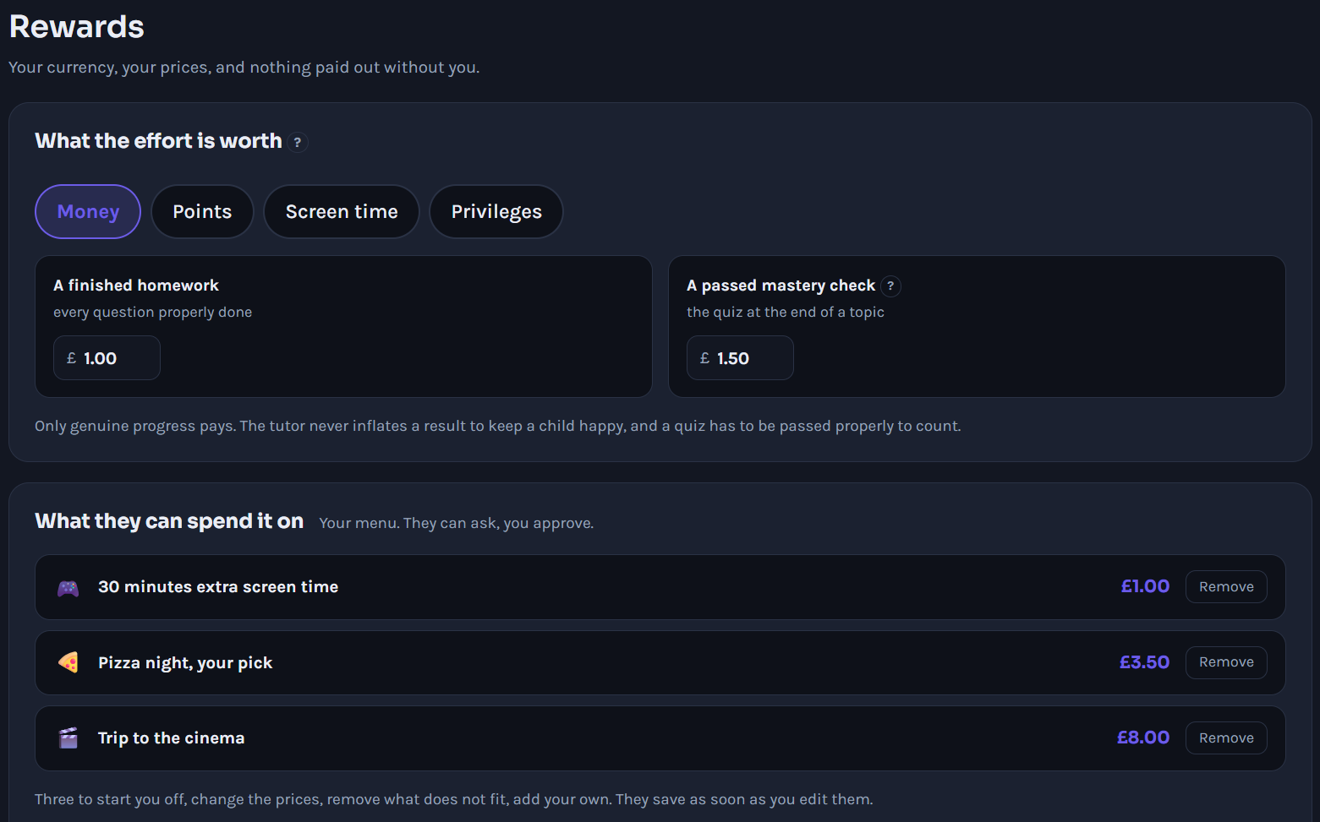Click the pizza slice icon
The height and width of the screenshot is (822, 1320).
coord(68,663)
